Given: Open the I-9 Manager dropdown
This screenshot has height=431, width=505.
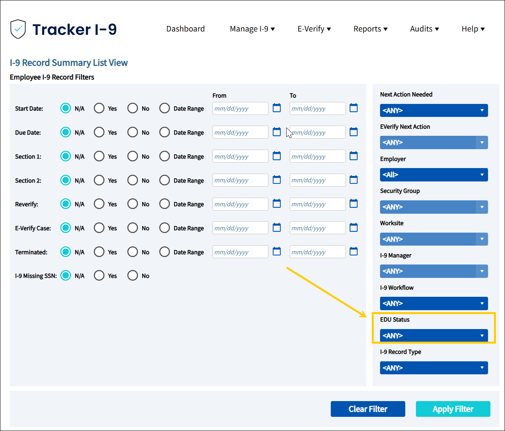Looking at the screenshot, I should coord(434,271).
